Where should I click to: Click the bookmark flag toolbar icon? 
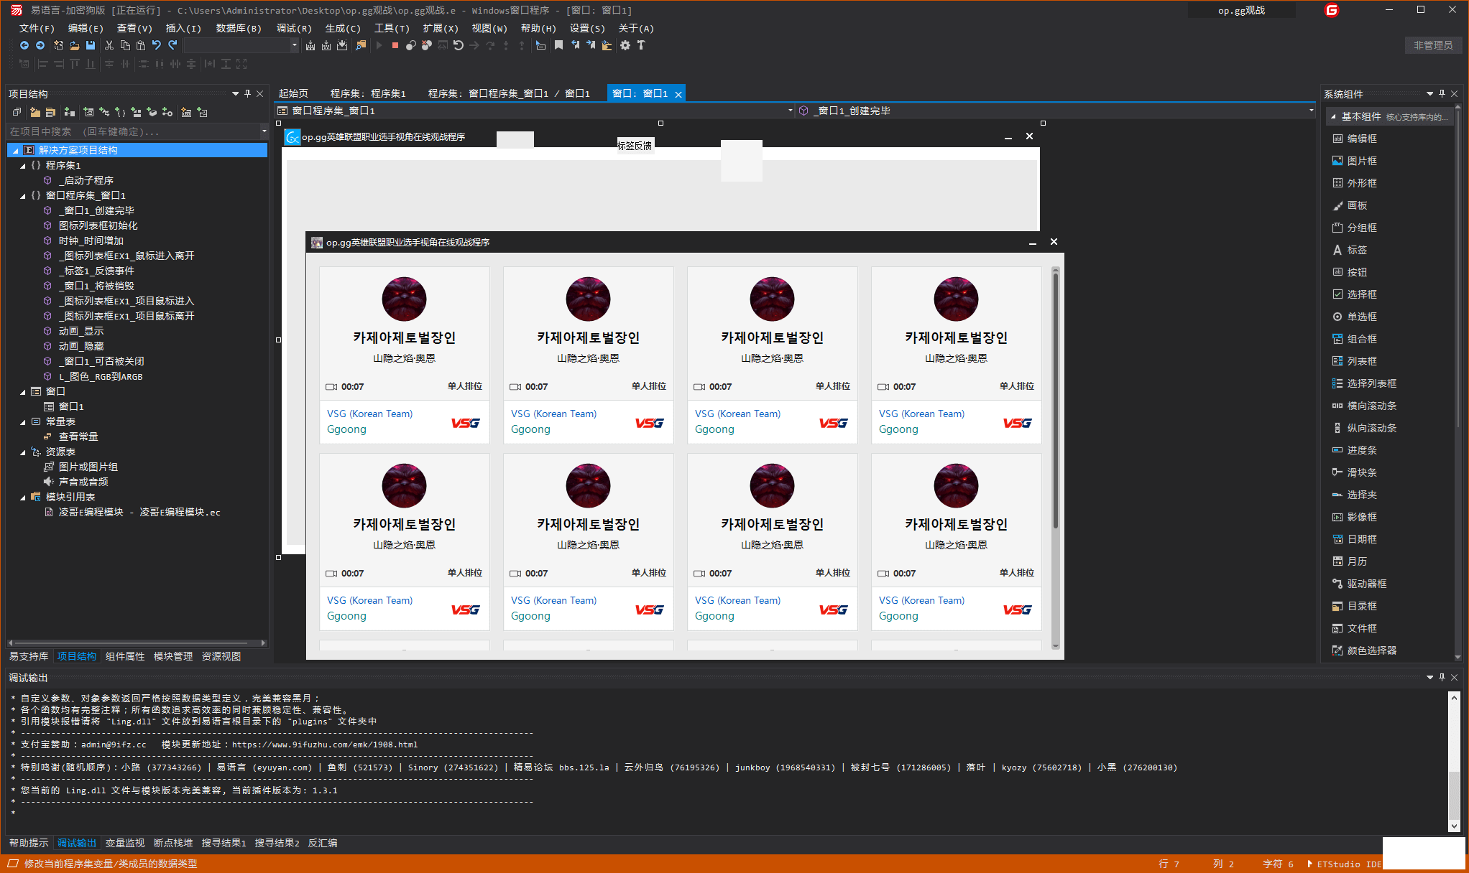point(558,45)
